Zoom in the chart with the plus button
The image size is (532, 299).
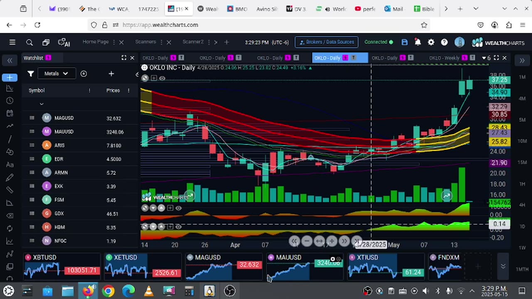click(x=332, y=241)
